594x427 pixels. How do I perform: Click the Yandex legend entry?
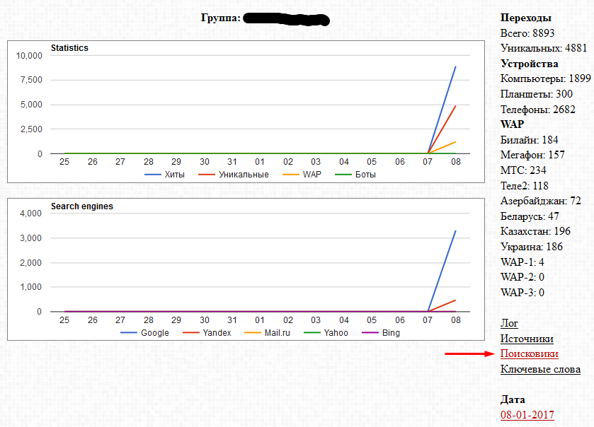(207, 333)
